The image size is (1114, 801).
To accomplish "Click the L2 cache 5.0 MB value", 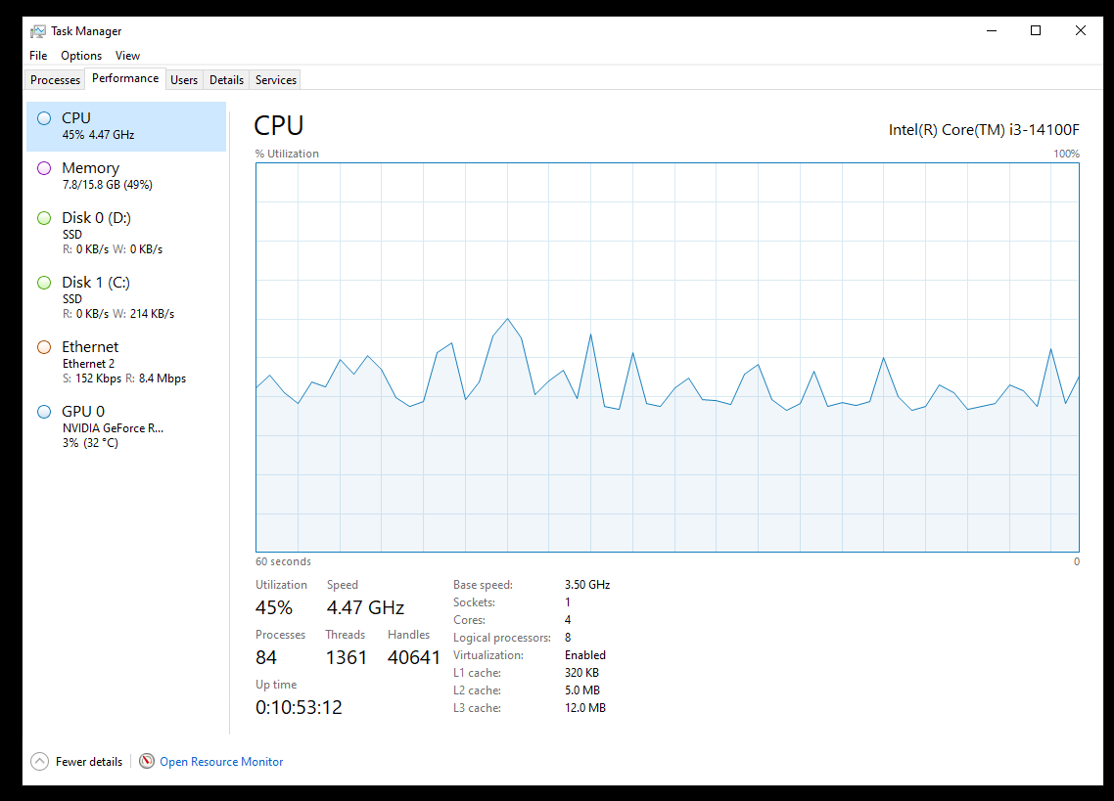I will (581, 690).
